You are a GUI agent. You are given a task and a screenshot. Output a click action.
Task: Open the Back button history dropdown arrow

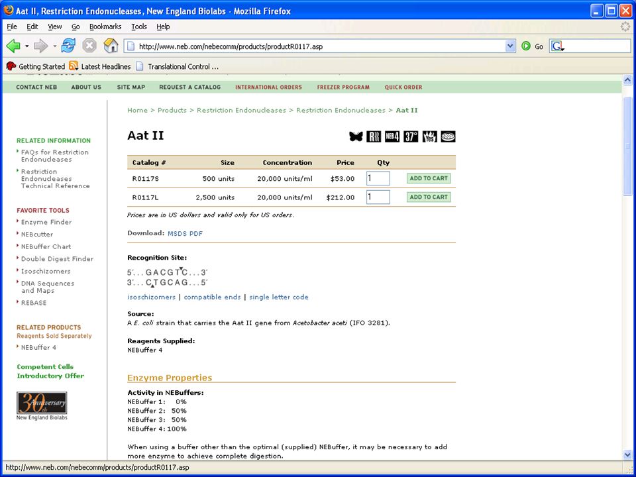[x=26, y=46]
